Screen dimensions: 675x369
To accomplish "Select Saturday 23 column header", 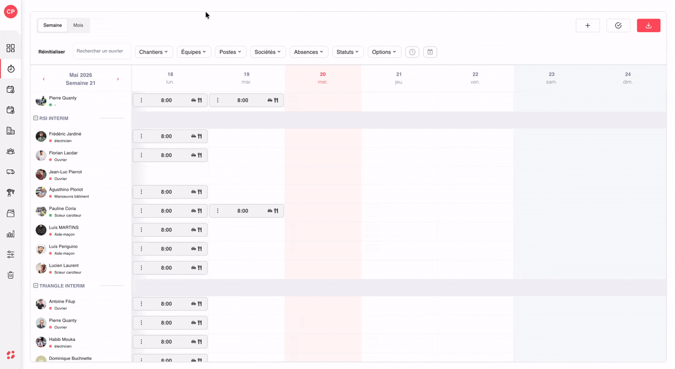I will coord(552,78).
